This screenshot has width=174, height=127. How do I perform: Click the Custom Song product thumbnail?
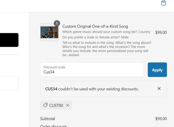[49, 32]
